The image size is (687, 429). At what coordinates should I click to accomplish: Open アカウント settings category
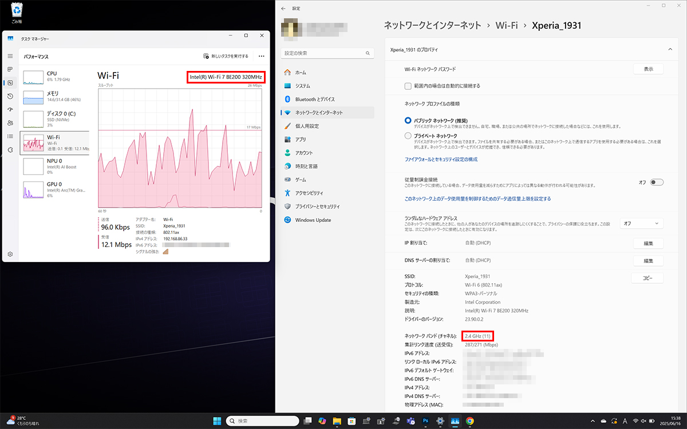[327, 153]
